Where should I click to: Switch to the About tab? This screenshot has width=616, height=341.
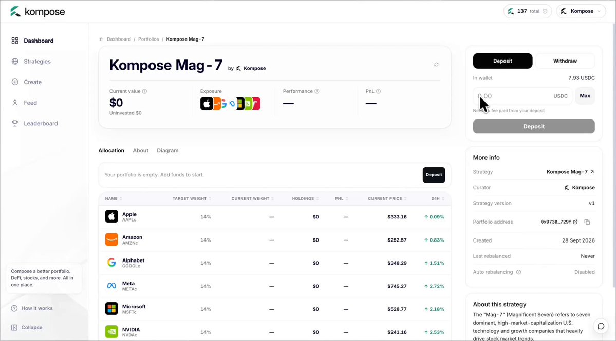pyautogui.click(x=140, y=151)
